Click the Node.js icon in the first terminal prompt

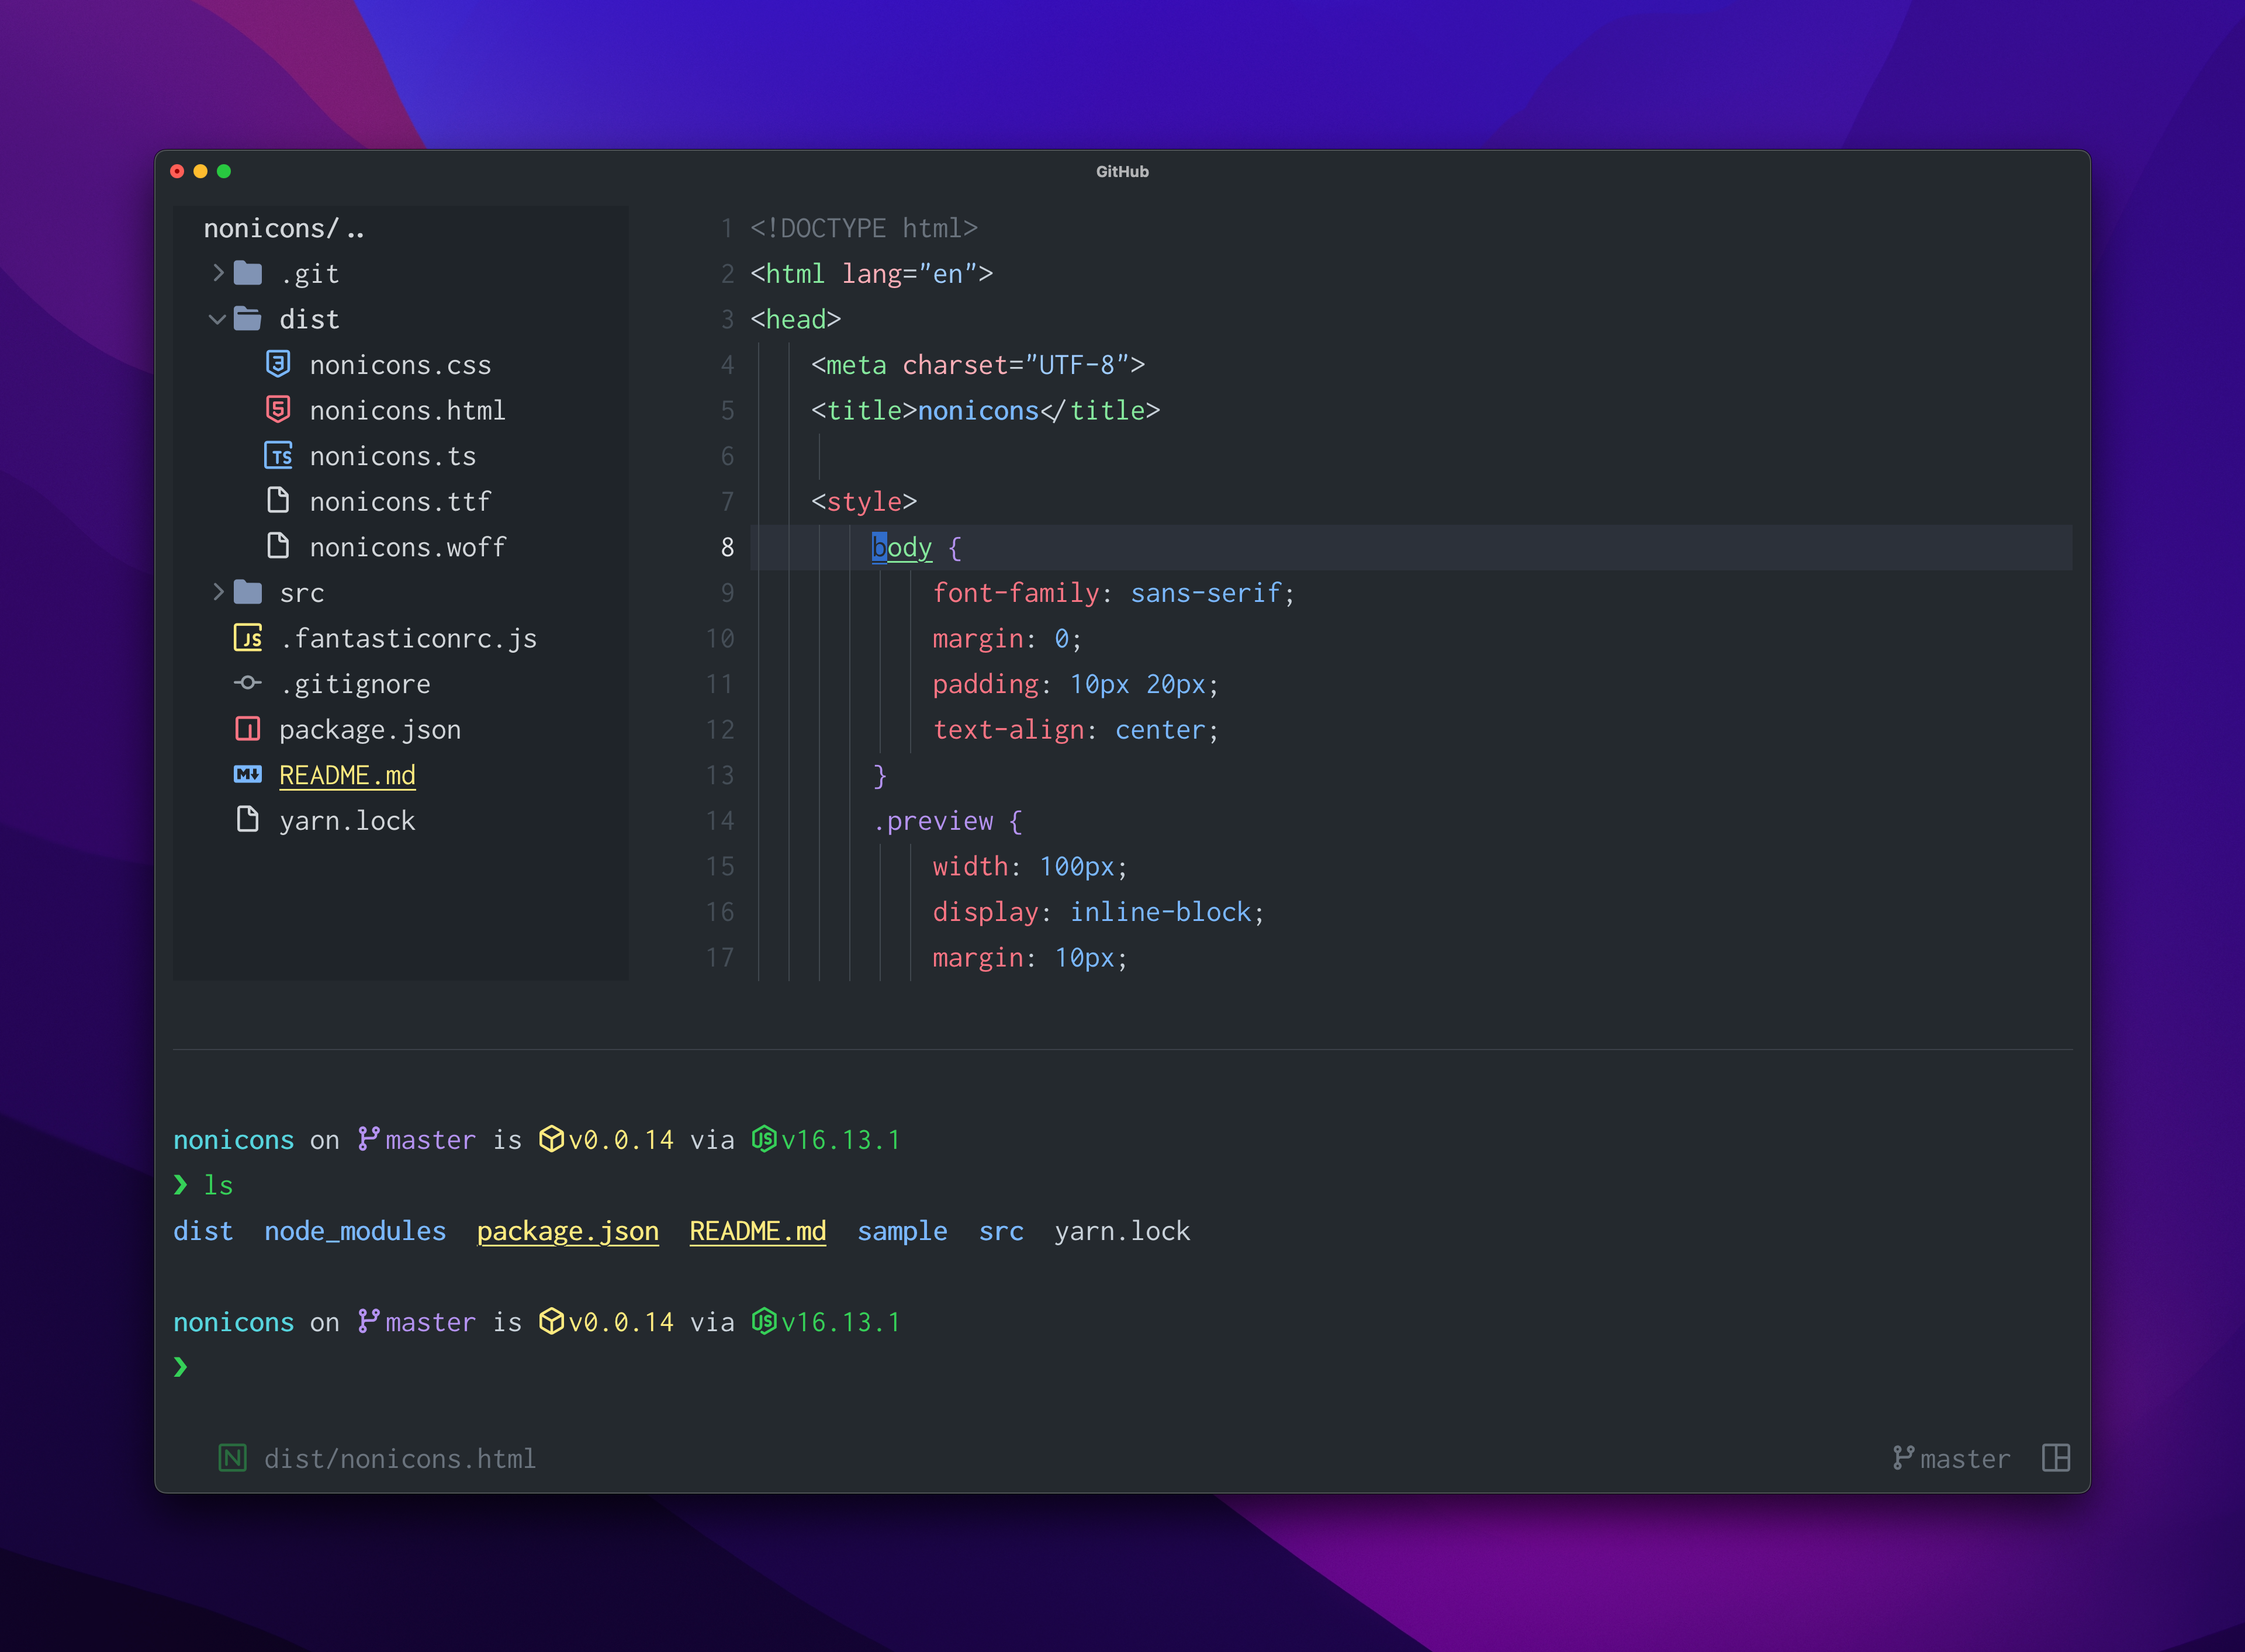pos(764,1139)
